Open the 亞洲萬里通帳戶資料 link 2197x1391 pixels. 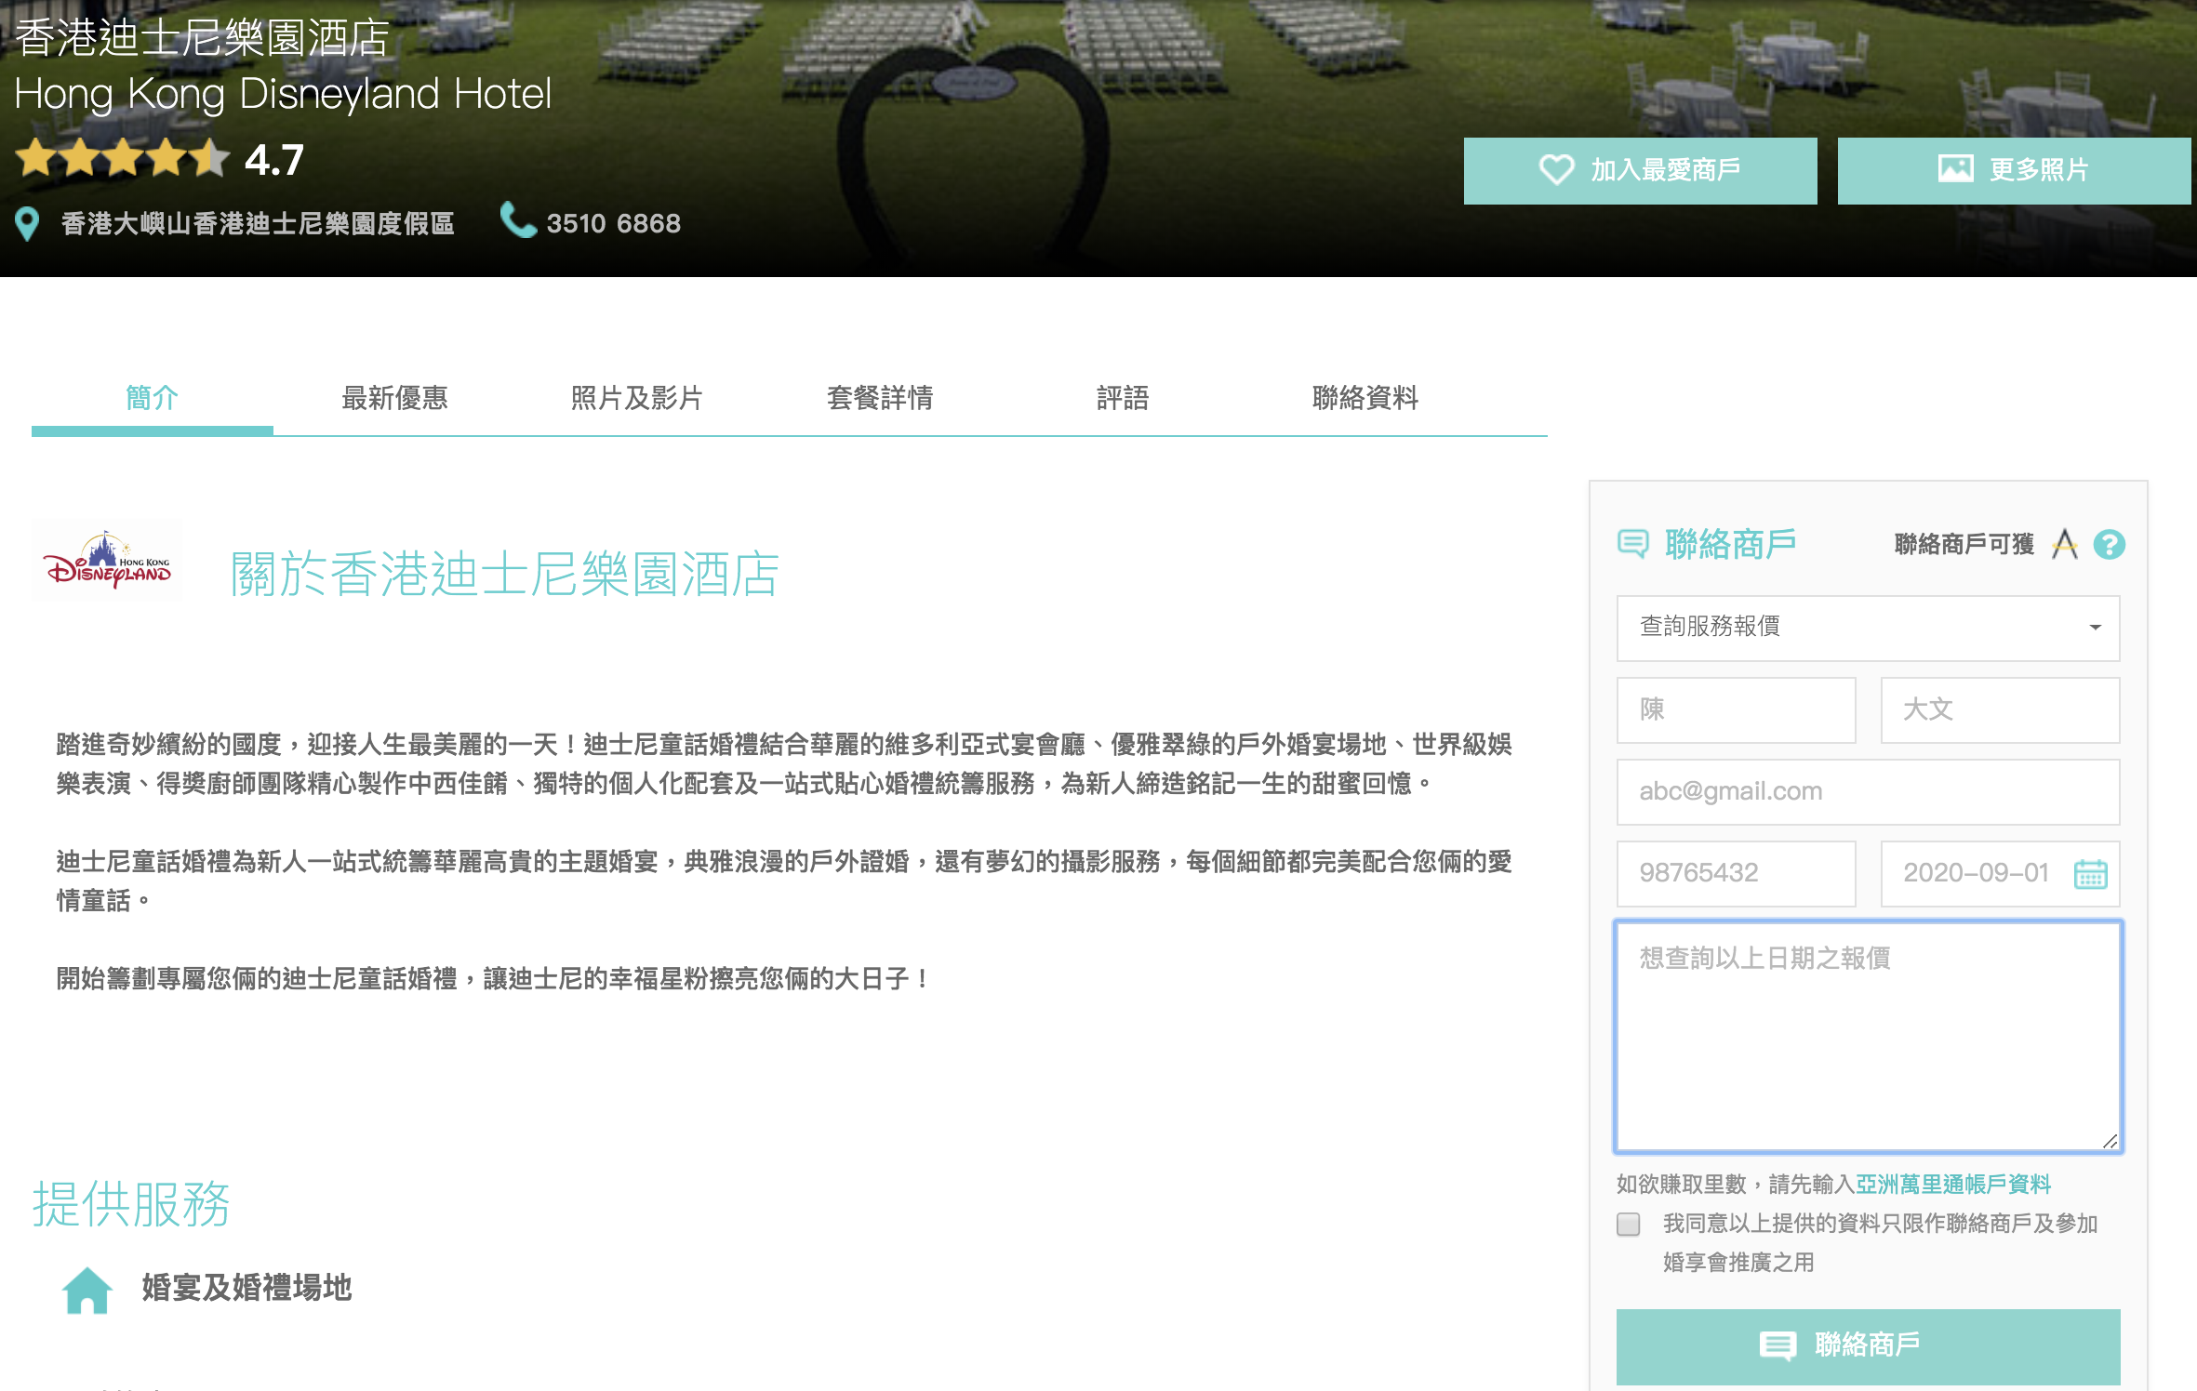click(1953, 1185)
